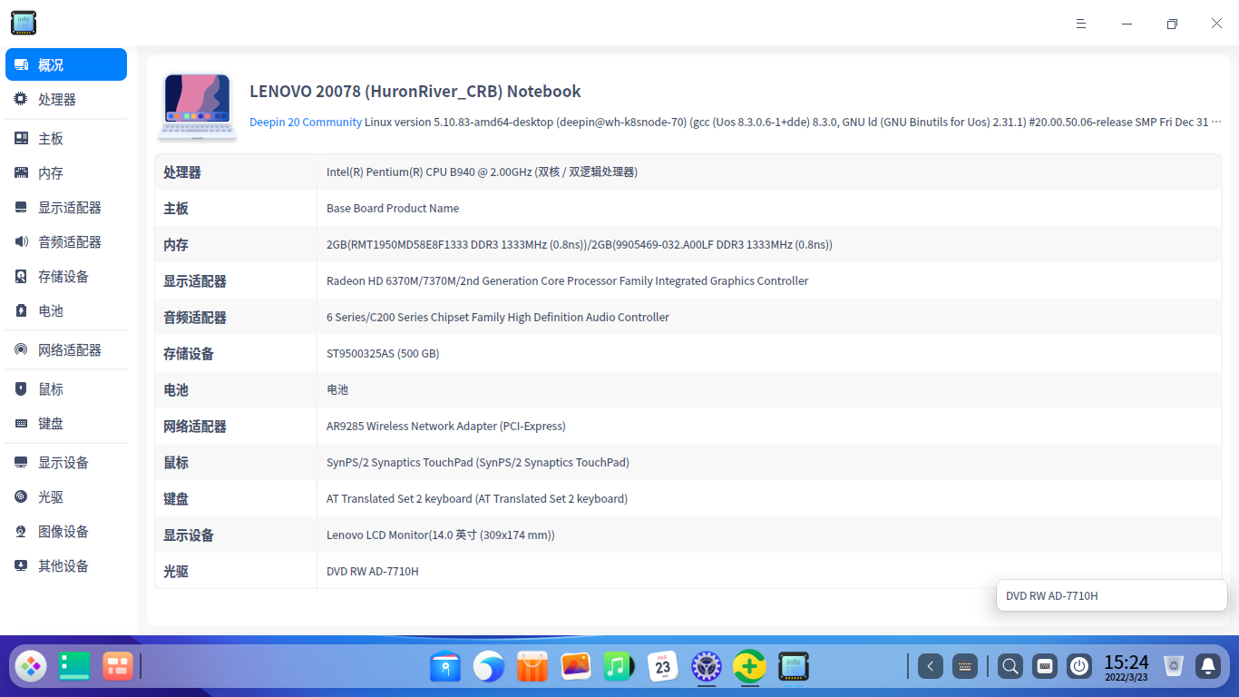The height and width of the screenshot is (697, 1239).
Task: Click the 显示设备 label cell in overview table
Action: tap(236, 535)
